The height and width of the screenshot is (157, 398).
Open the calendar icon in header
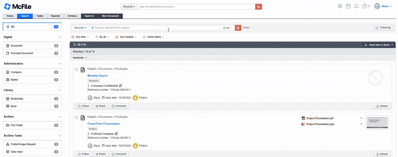(348, 6)
